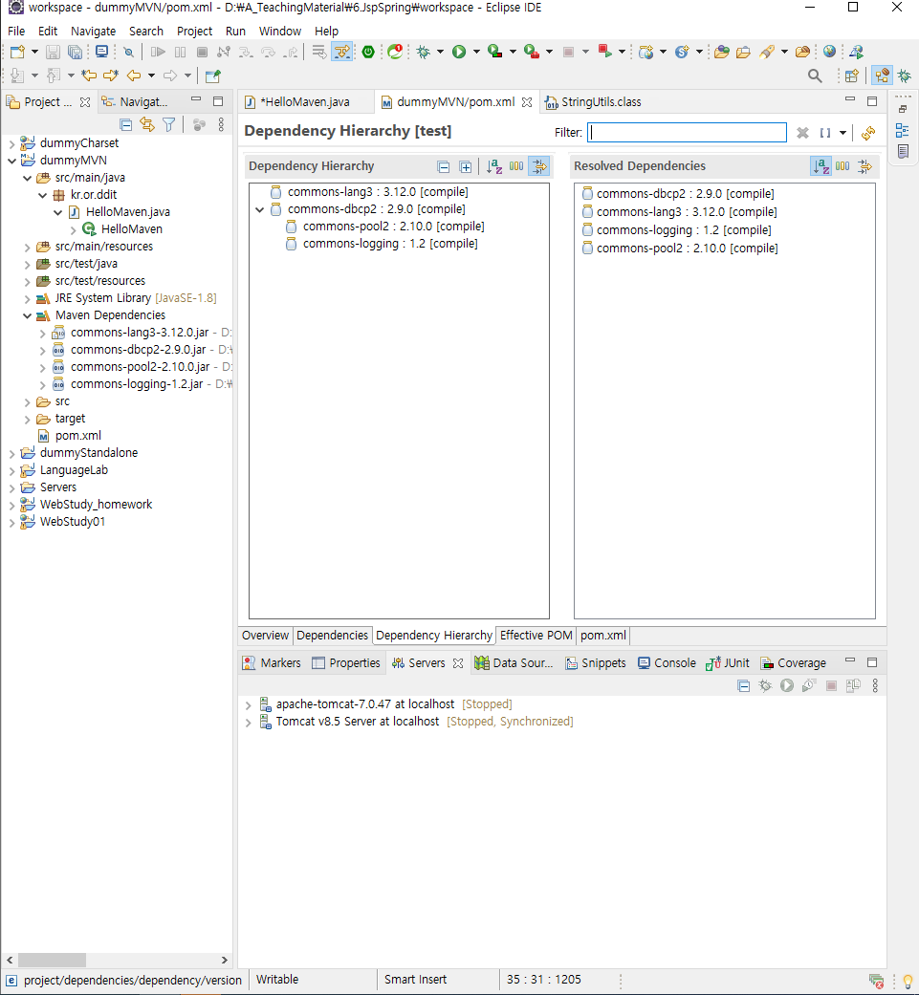Expand src/main/resources folder
Viewport: 919px width, 995px height.
pos(28,247)
